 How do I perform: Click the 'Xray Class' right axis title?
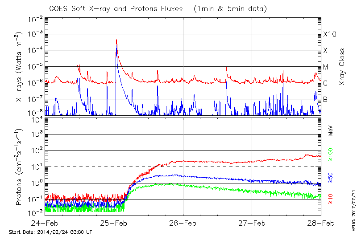point(342,67)
